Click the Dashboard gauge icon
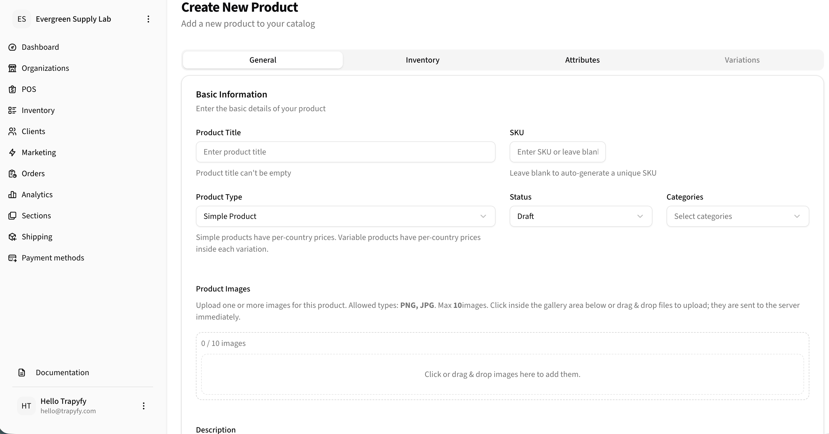Viewport: 829px width, 434px height. [x=12, y=47]
